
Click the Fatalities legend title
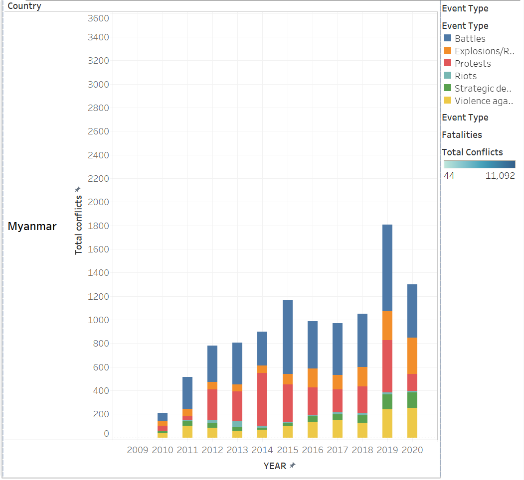tap(462, 135)
